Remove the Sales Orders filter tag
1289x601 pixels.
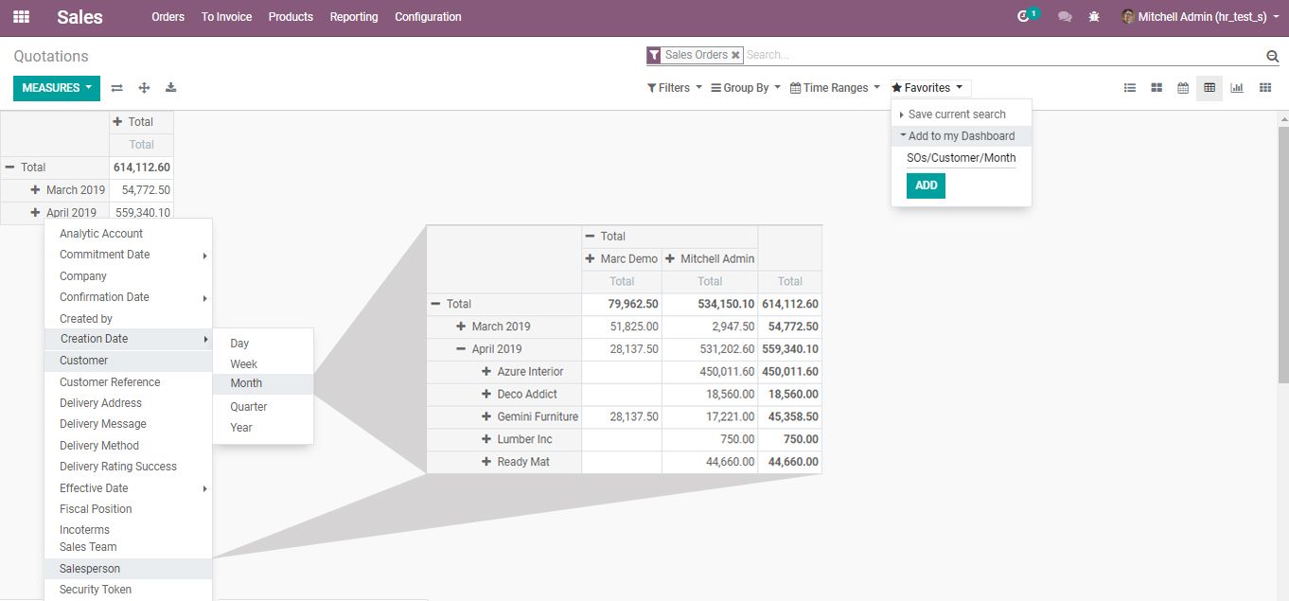[735, 56]
